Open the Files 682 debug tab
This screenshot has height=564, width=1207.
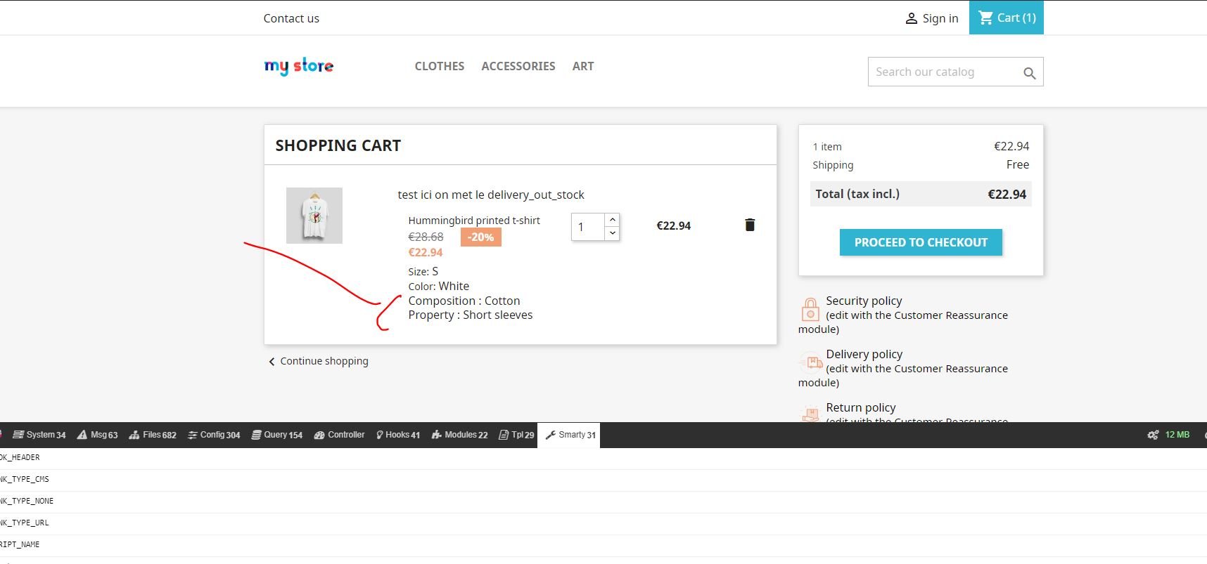click(x=153, y=435)
